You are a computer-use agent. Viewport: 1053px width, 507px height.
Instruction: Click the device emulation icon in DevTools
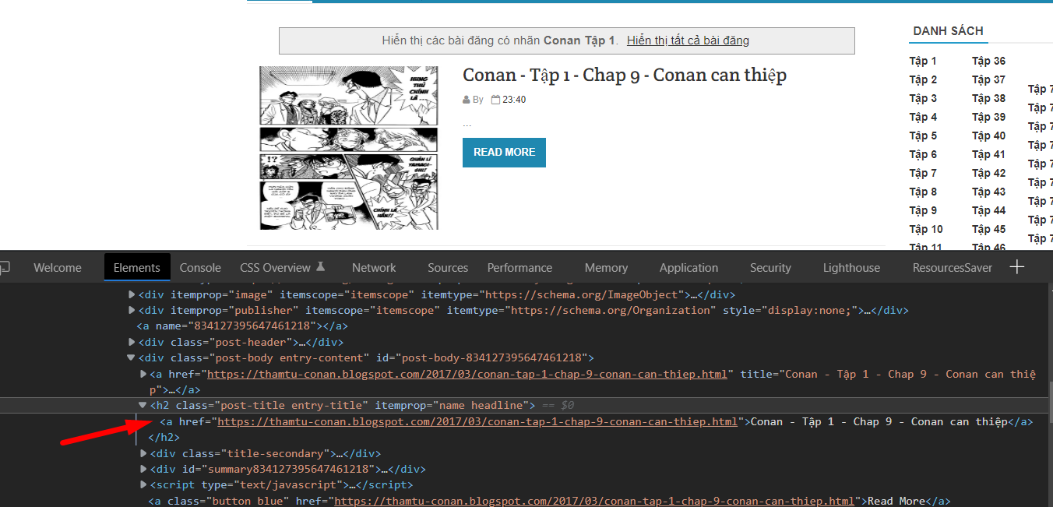tap(4, 267)
